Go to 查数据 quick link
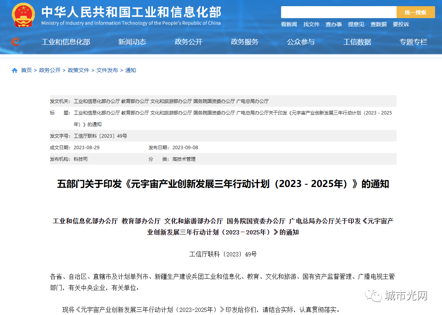442x315 pixels. (x=378, y=24)
